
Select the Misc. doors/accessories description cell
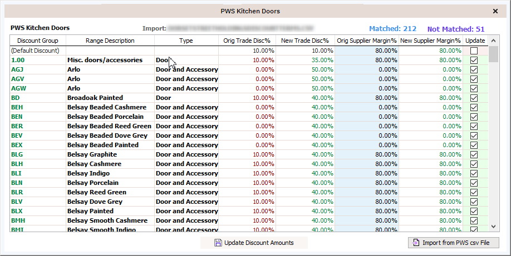tap(110, 60)
